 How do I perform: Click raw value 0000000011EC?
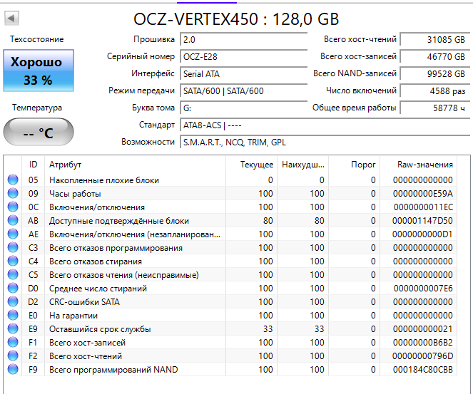(x=423, y=207)
